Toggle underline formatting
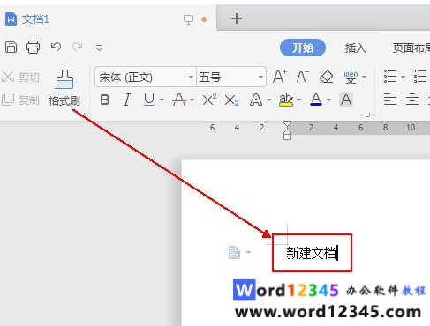 tap(149, 100)
